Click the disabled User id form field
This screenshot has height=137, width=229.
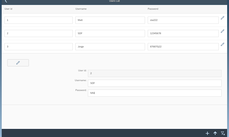tap(155, 73)
